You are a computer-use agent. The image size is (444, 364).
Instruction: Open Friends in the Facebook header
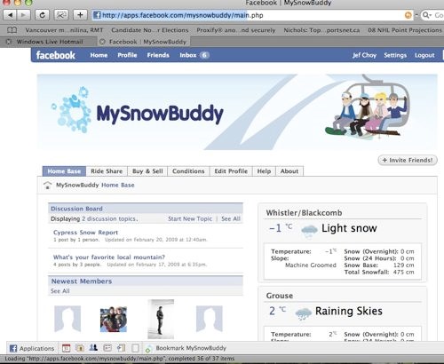pos(158,55)
